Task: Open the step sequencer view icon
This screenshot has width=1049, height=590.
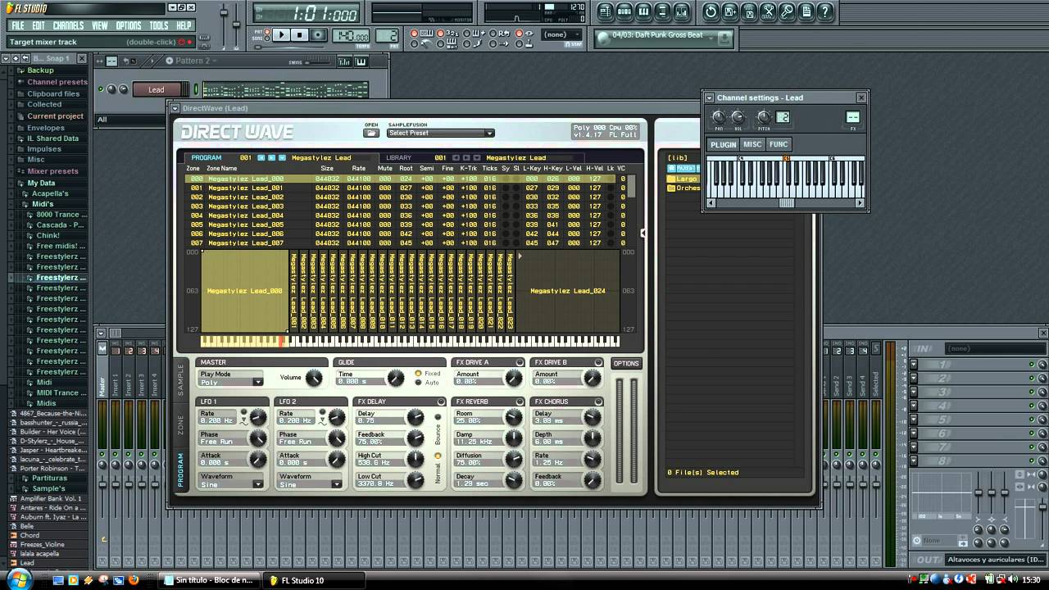Action: click(624, 11)
